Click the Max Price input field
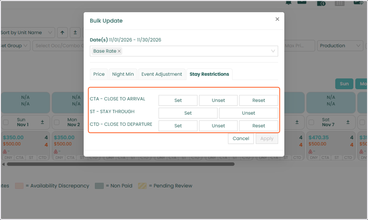 300,46
